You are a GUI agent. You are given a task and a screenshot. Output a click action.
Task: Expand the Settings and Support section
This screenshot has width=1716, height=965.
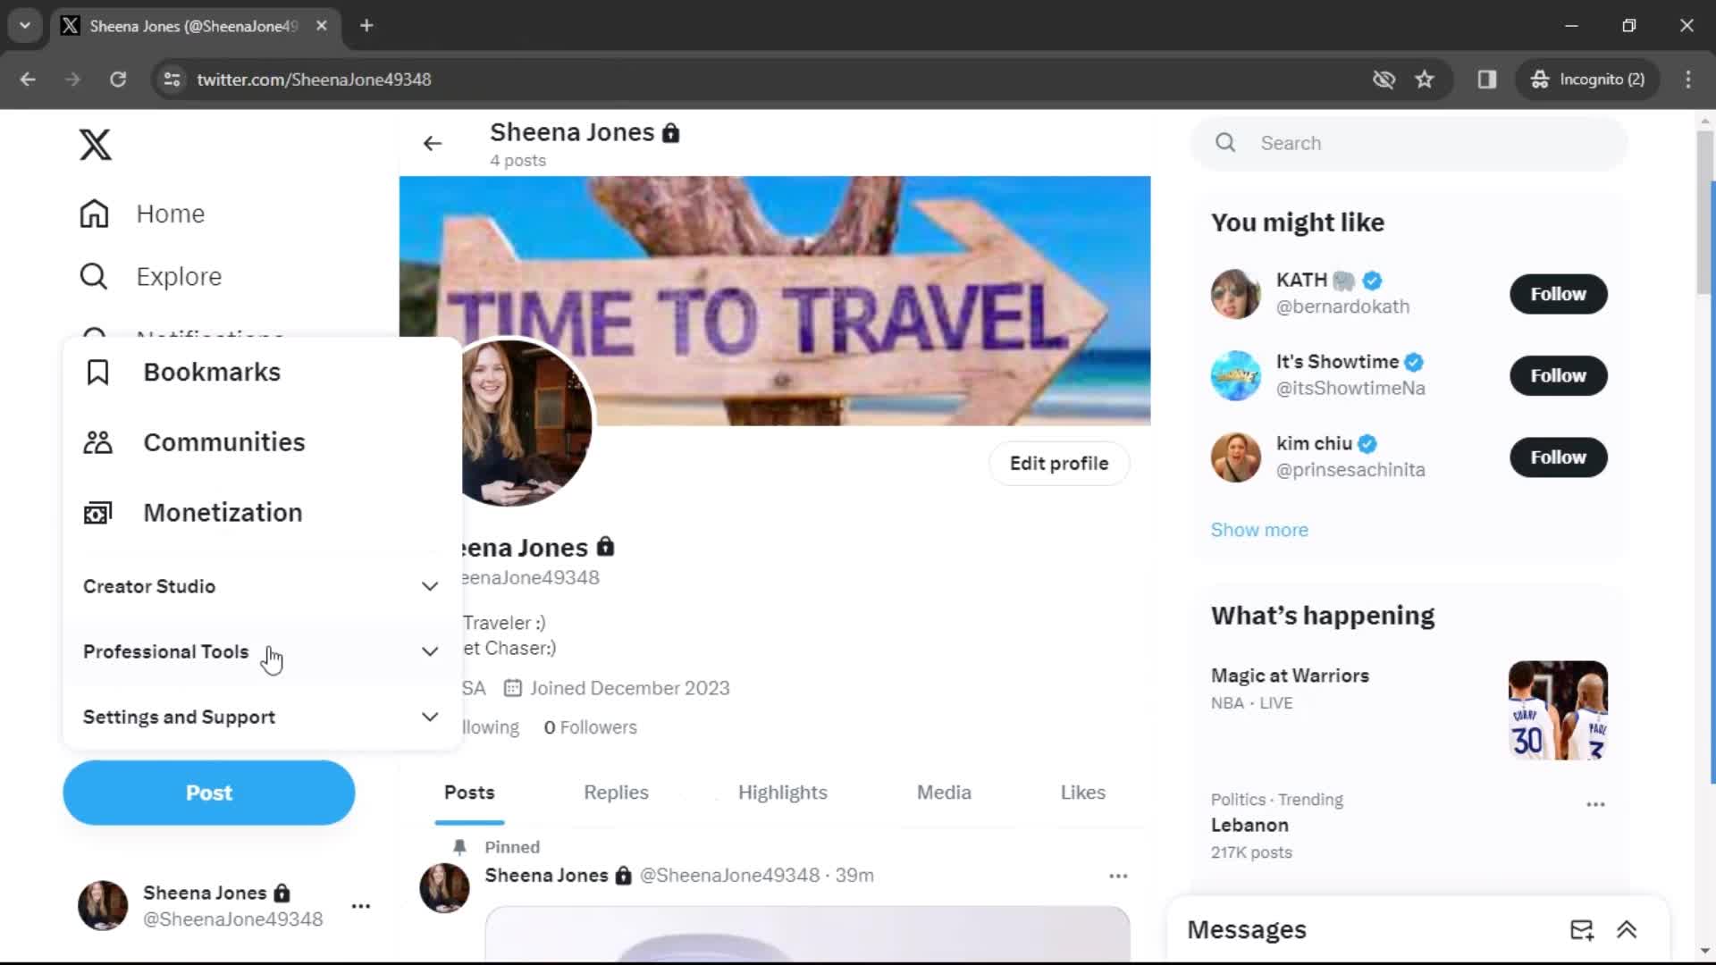pos(428,717)
